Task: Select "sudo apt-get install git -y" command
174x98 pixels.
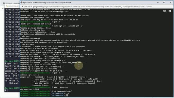Action: (x=68, y=26)
